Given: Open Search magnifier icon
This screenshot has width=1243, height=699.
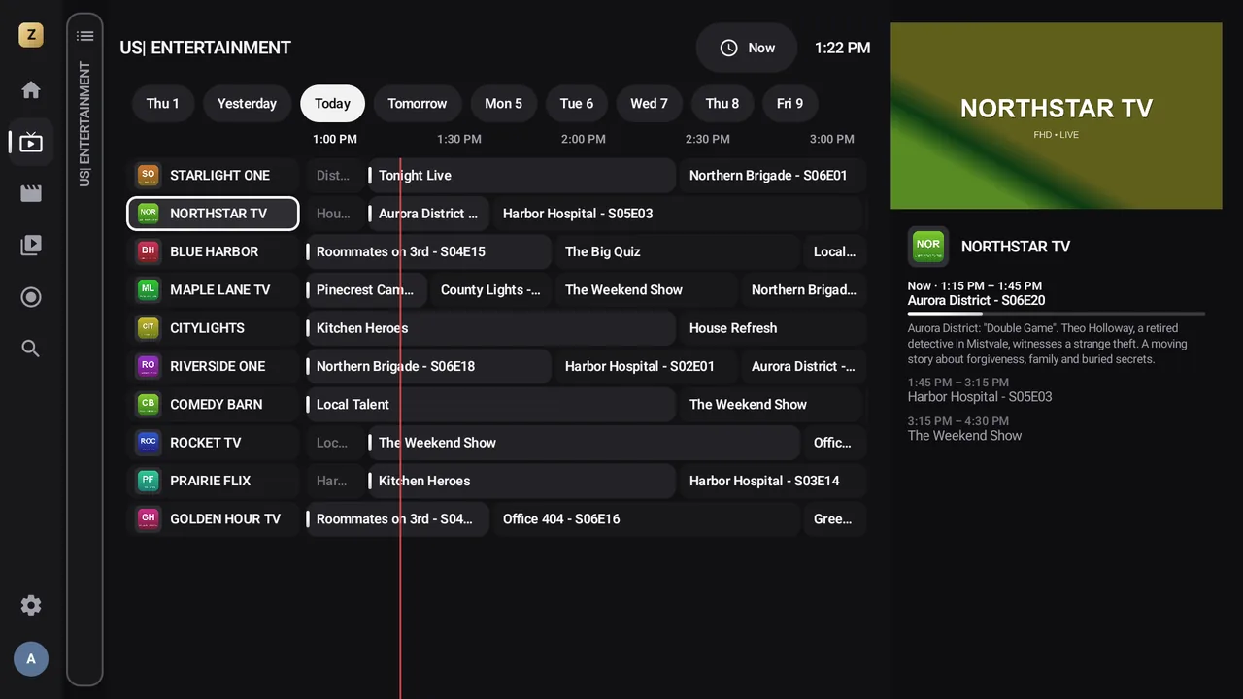Looking at the screenshot, I should (31, 349).
